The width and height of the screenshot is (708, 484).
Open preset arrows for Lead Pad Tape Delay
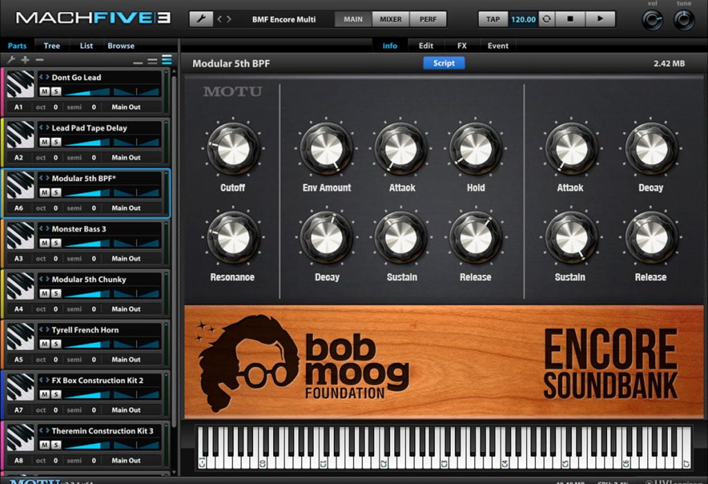[x=44, y=128]
